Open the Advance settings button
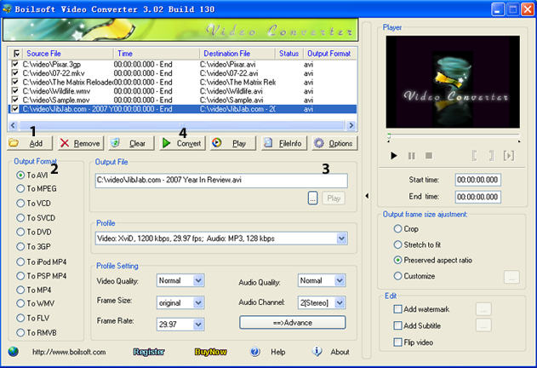Screen dimensions: 537x368 coord(293,323)
